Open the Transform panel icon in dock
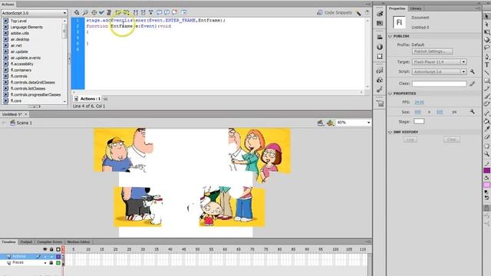This screenshot has height=276, width=491. click(380, 56)
